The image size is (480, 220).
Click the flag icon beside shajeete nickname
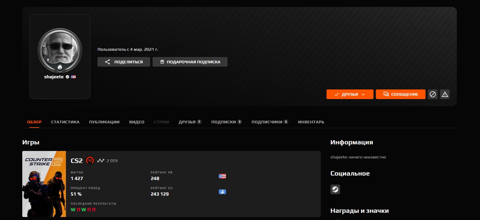[73, 77]
